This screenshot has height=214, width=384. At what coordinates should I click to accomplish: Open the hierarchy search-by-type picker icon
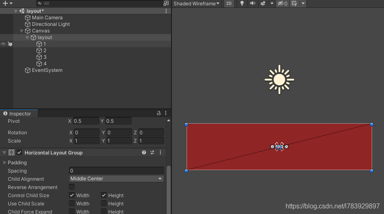point(166,3)
